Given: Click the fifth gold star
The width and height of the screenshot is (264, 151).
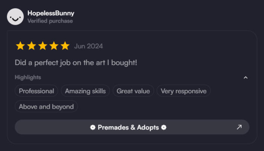Looking at the screenshot, I should (x=65, y=46).
